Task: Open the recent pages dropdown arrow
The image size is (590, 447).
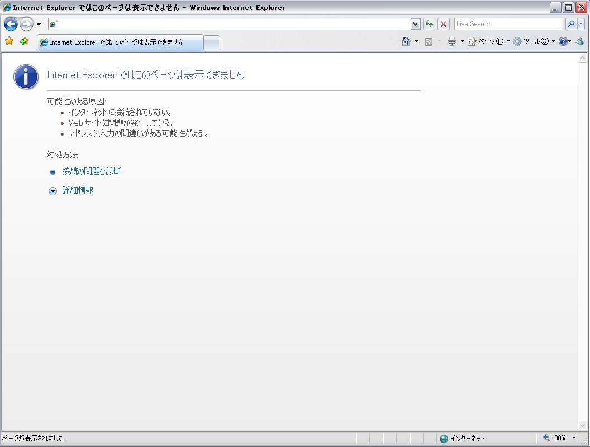Action: click(x=39, y=25)
